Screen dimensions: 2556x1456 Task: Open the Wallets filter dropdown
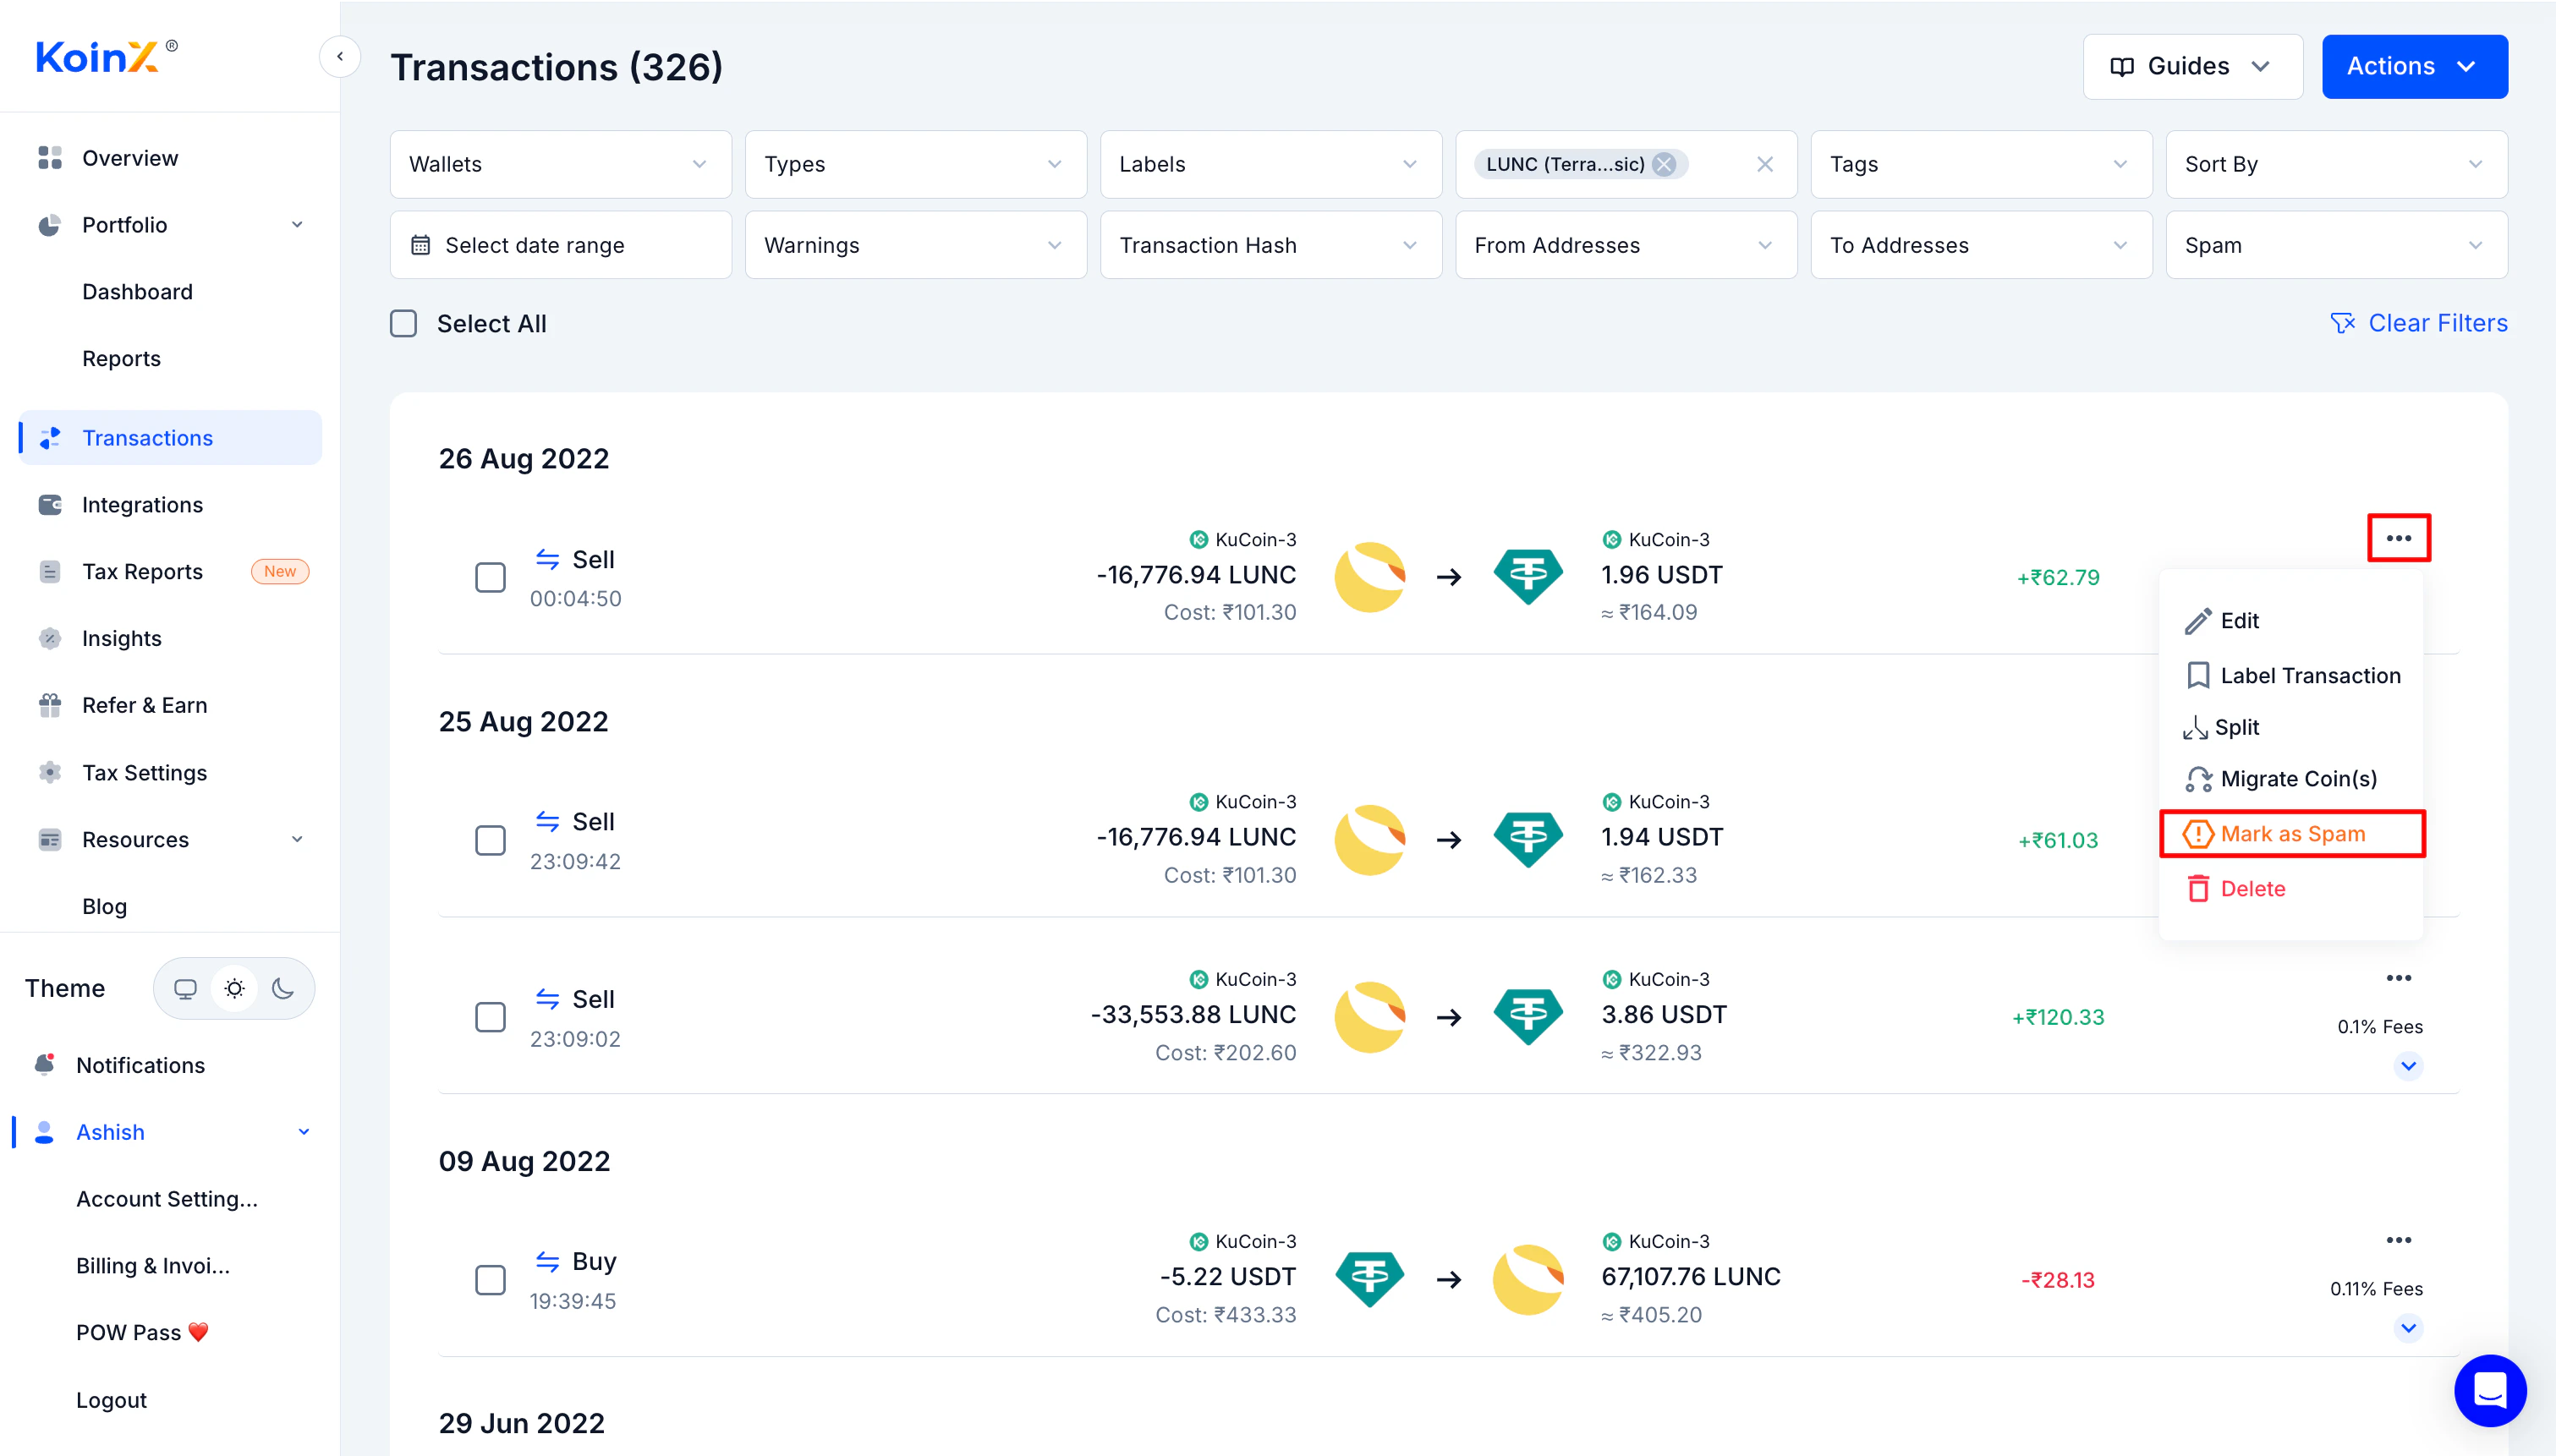(560, 164)
